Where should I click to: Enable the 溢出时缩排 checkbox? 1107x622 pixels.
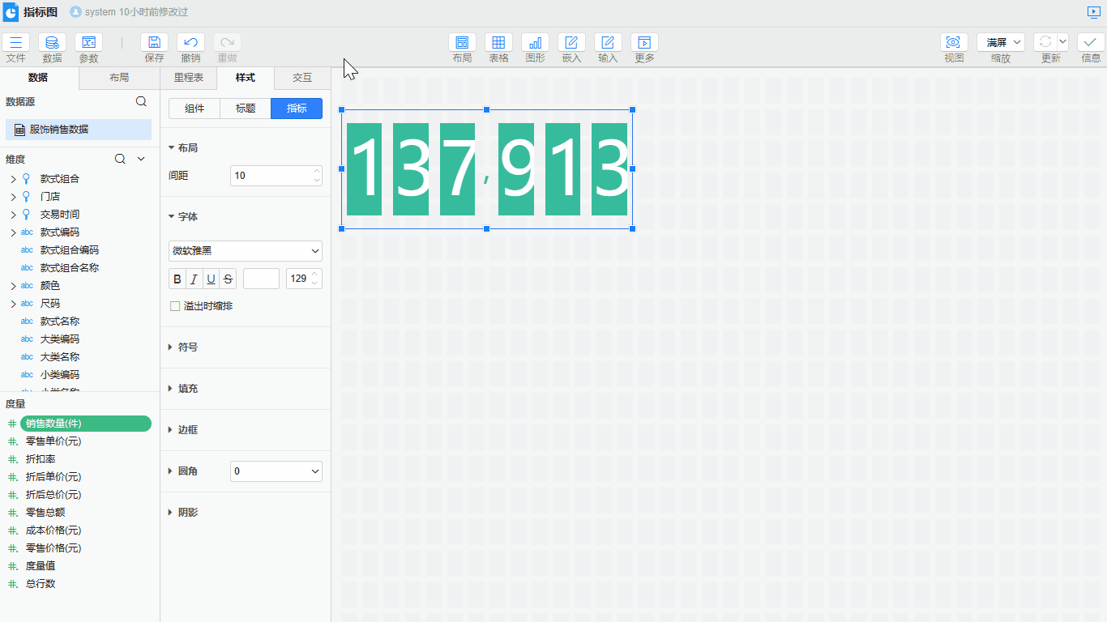coord(175,306)
